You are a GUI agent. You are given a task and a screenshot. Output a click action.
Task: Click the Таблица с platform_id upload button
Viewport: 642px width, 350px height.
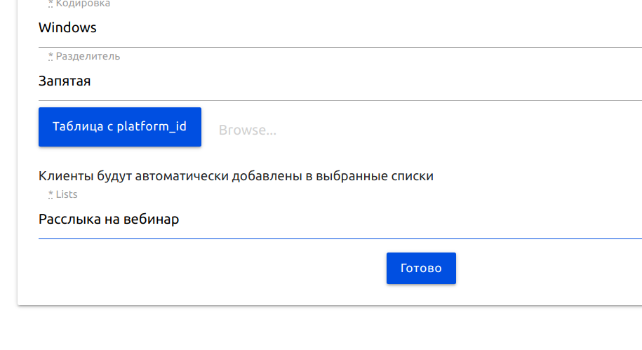[x=120, y=127]
